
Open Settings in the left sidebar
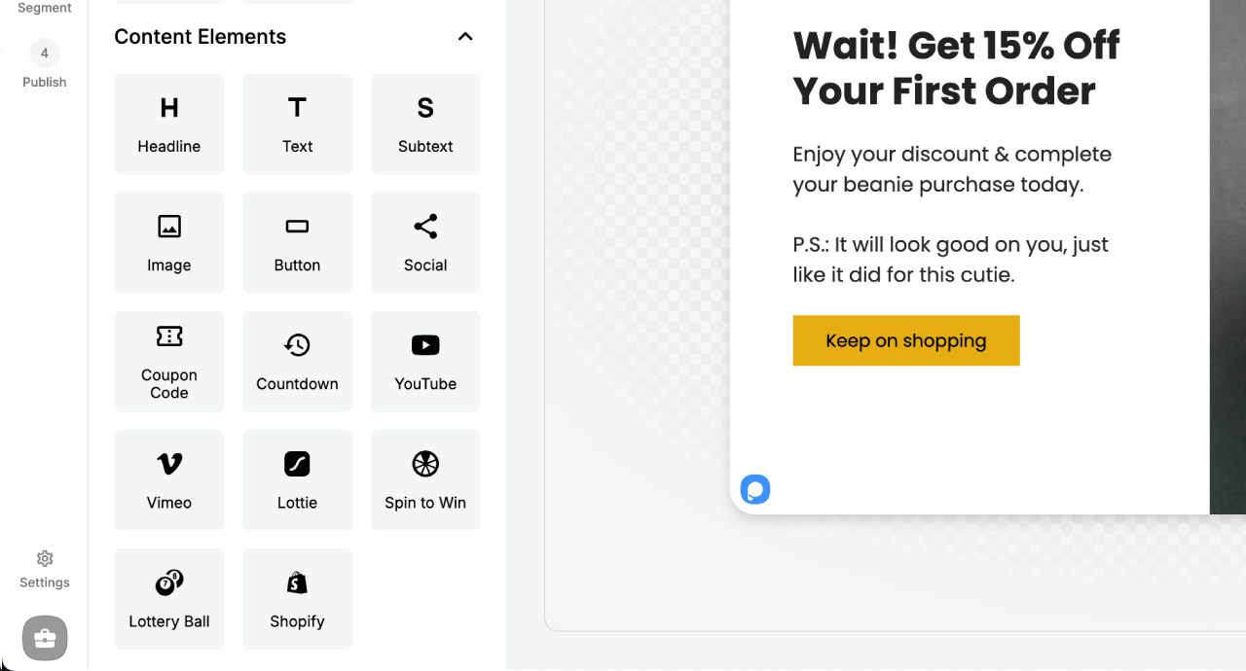[45, 569]
